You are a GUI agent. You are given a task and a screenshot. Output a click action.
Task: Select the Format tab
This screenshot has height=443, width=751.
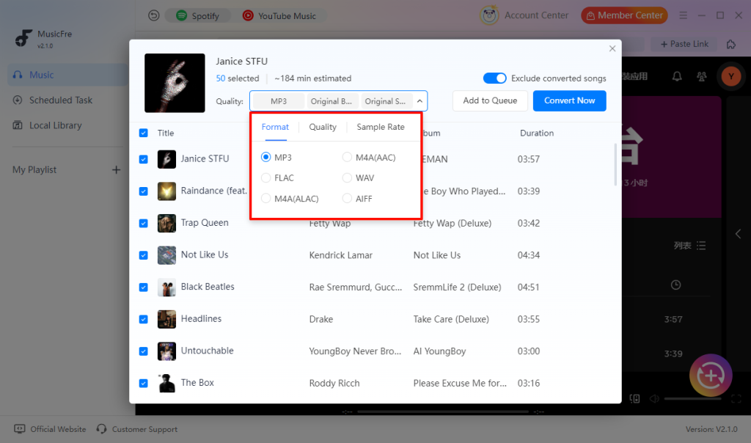pyautogui.click(x=275, y=127)
